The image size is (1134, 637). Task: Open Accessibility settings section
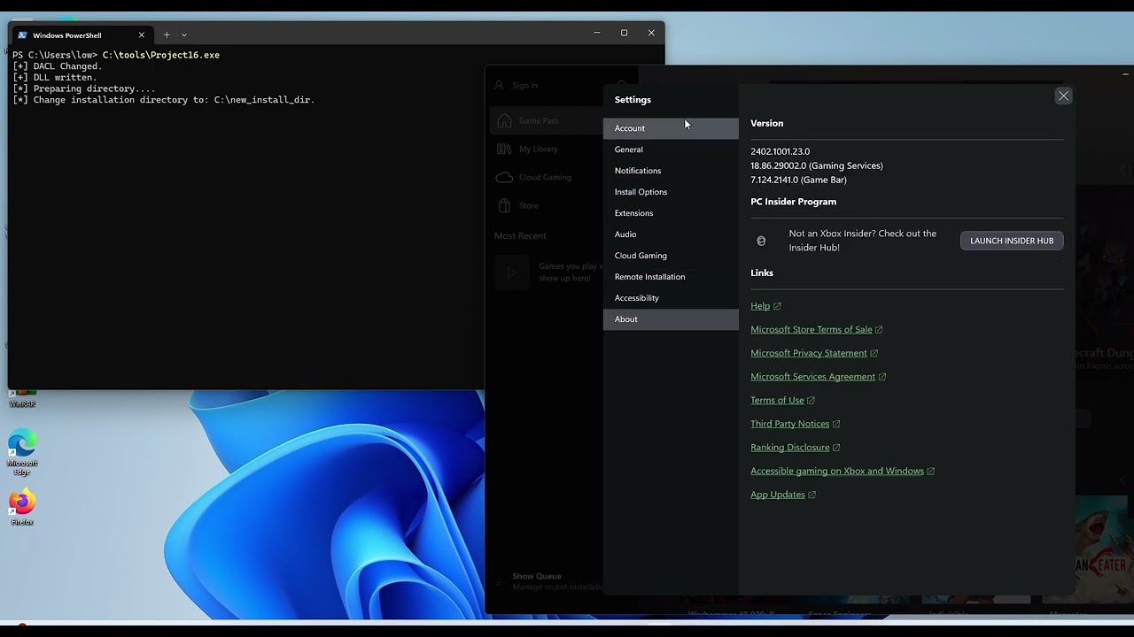pyautogui.click(x=671, y=298)
